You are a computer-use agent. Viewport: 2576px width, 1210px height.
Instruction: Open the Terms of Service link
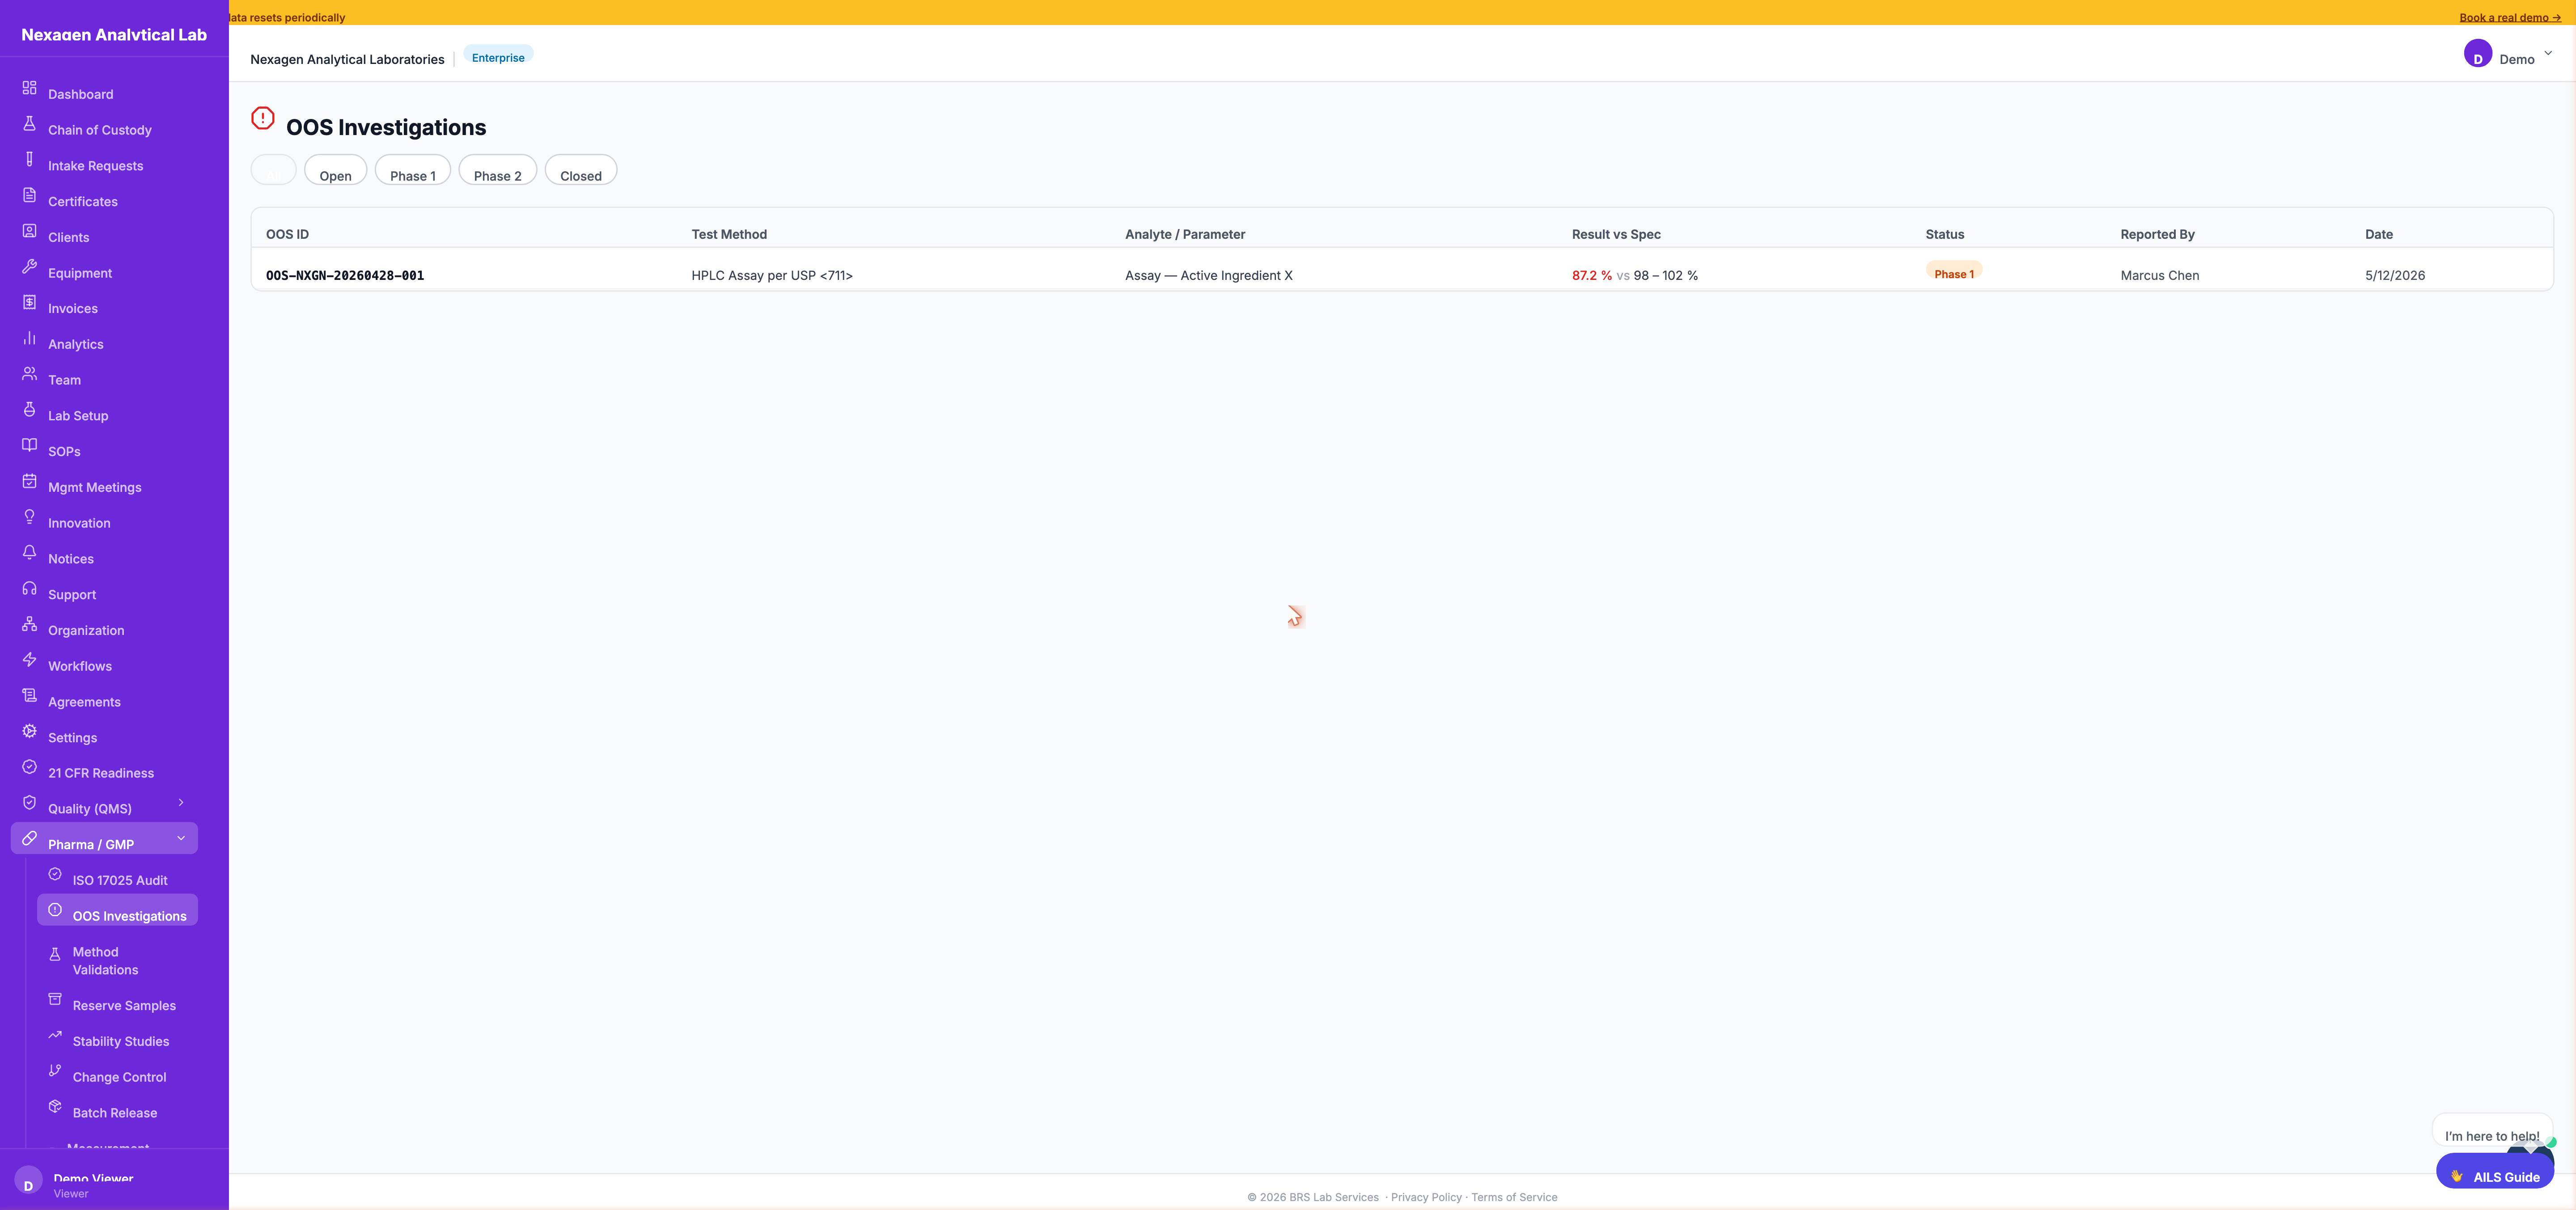click(x=1514, y=1197)
